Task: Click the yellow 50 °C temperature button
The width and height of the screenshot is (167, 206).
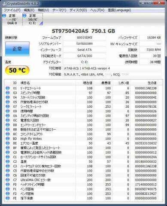Action: [17, 70]
